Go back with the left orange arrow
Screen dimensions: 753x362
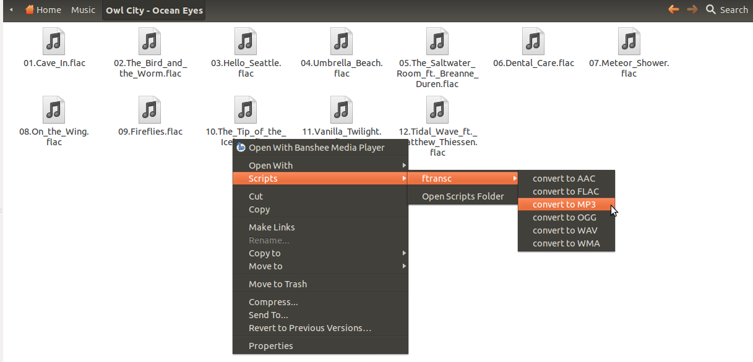674,9
